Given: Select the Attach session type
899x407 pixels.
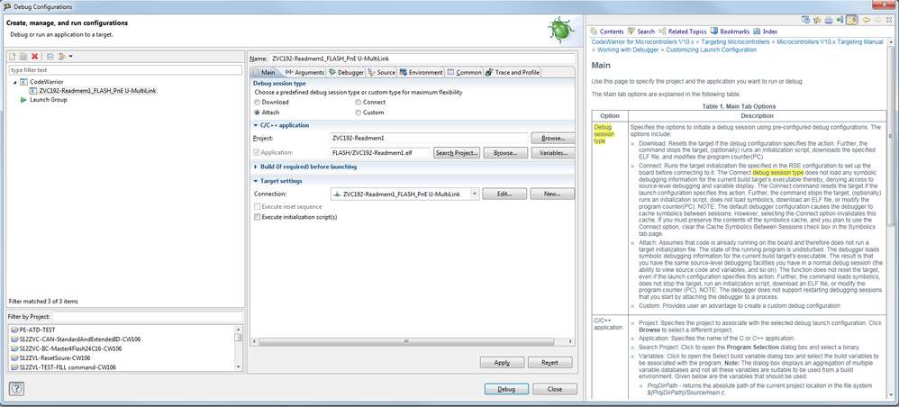Looking at the screenshot, I should [x=258, y=113].
